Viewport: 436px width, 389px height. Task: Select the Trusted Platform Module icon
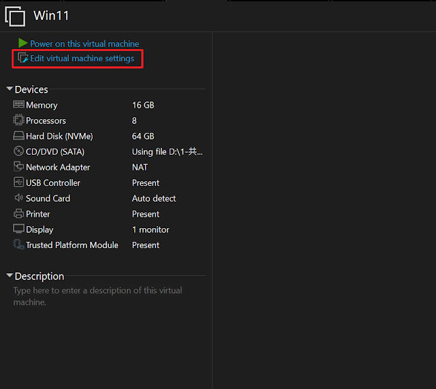[18, 245]
